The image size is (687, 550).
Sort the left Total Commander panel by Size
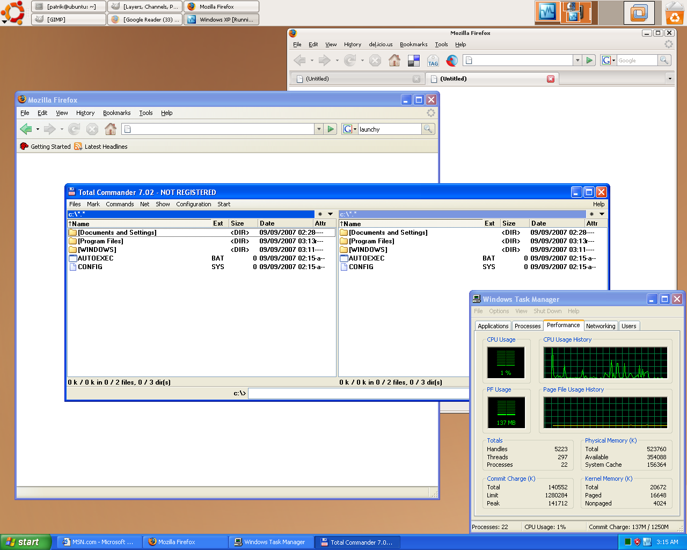(243, 223)
